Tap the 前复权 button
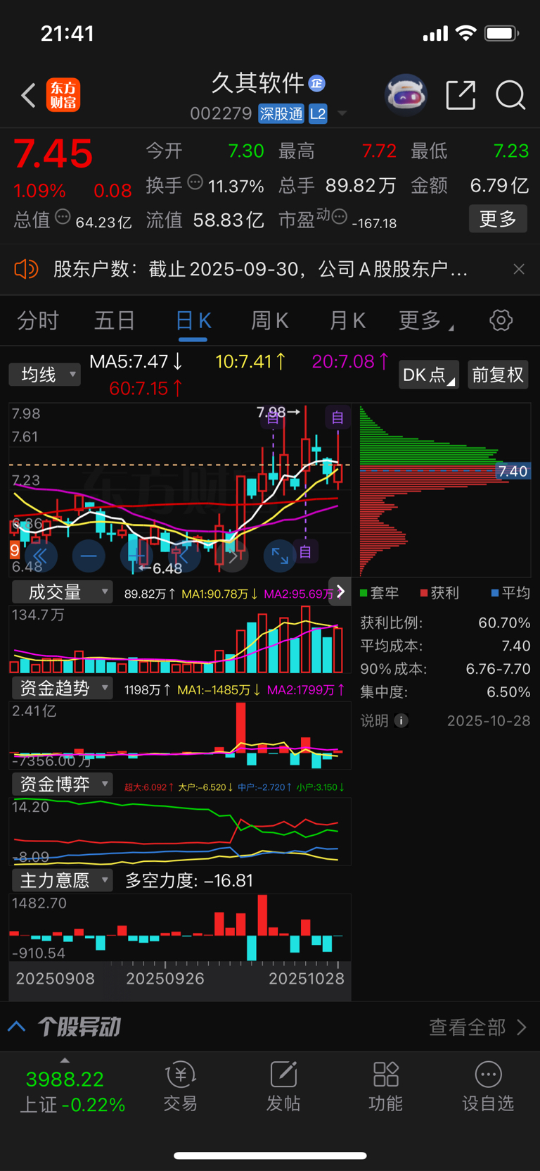540x1171 pixels. pos(498,375)
